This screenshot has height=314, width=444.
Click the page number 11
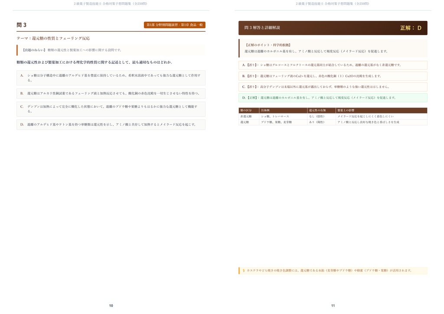coord(333,306)
